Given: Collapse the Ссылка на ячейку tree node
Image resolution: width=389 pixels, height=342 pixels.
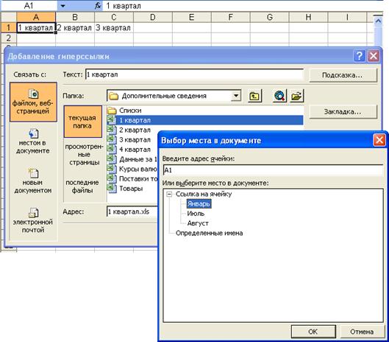Looking at the screenshot, I should [x=169, y=194].
